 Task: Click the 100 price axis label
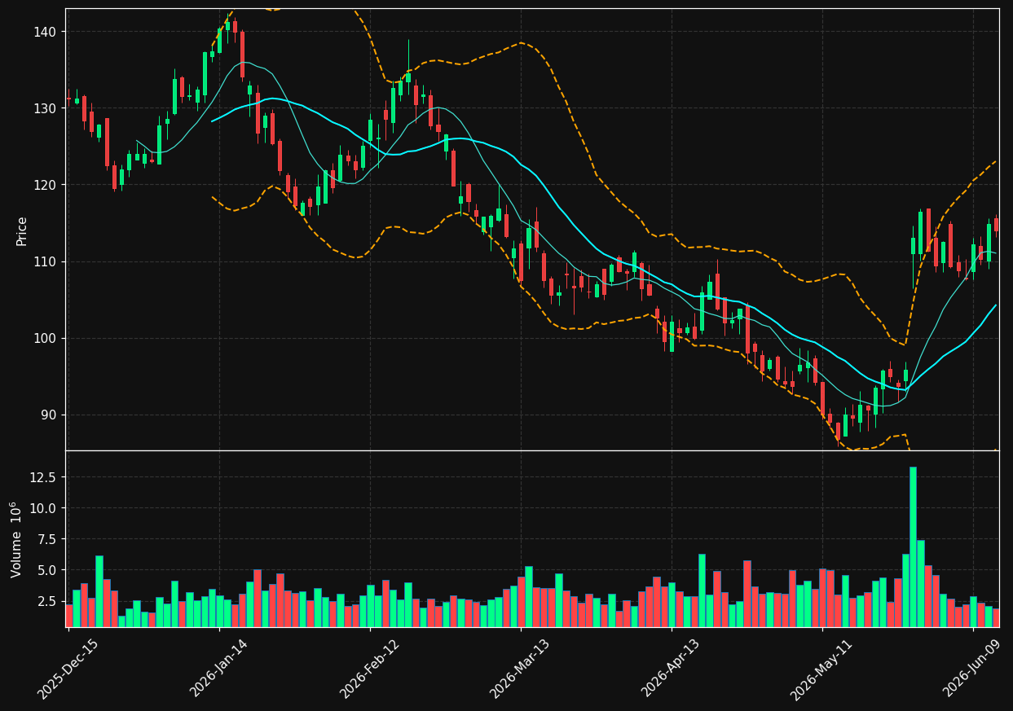pyautogui.click(x=46, y=338)
